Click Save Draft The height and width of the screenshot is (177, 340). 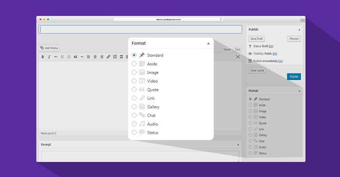(x=256, y=38)
